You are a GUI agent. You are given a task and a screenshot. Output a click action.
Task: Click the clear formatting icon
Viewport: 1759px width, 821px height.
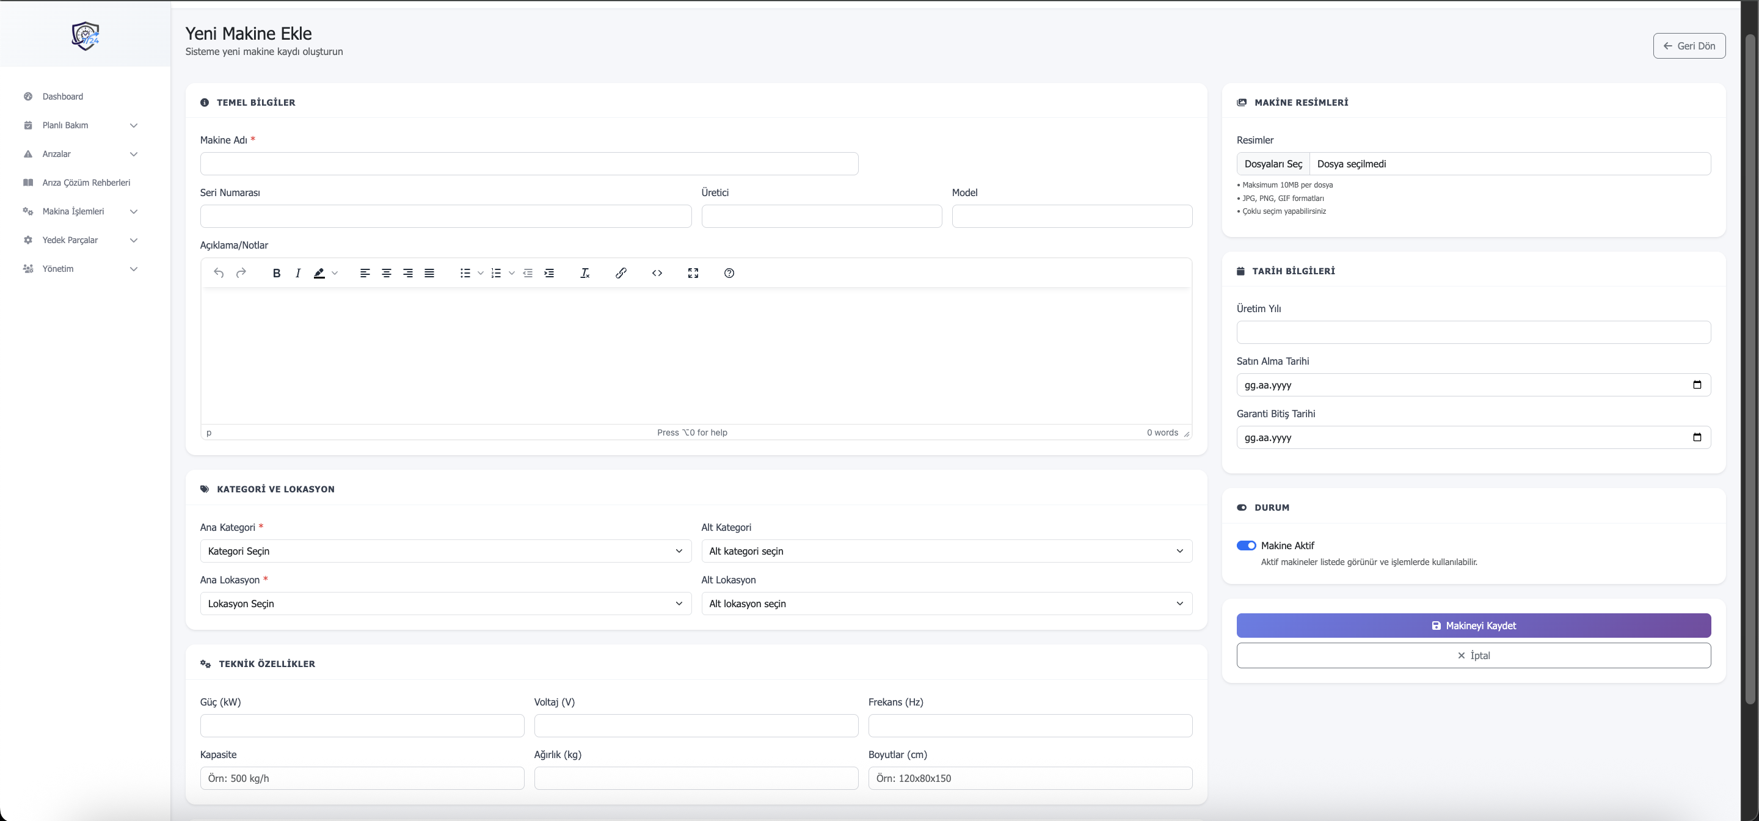585,273
